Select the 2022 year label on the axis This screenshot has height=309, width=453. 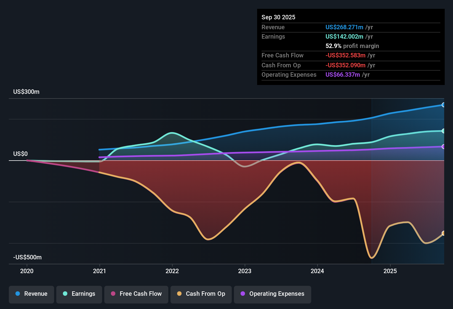pyautogui.click(x=172, y=271)
